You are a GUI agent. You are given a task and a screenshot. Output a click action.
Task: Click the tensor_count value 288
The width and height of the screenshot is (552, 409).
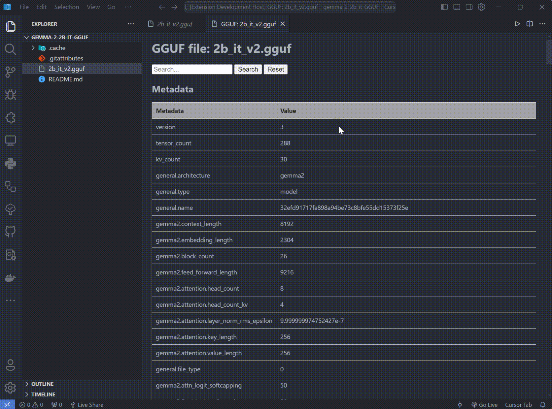[x=285, y=143]
